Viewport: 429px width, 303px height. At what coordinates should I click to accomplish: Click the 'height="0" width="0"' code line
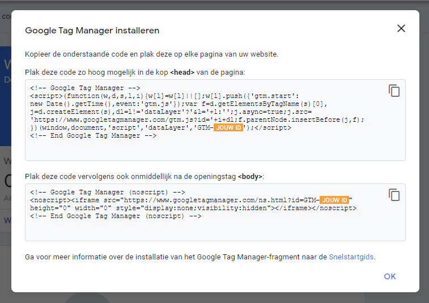tap(193, 208)
